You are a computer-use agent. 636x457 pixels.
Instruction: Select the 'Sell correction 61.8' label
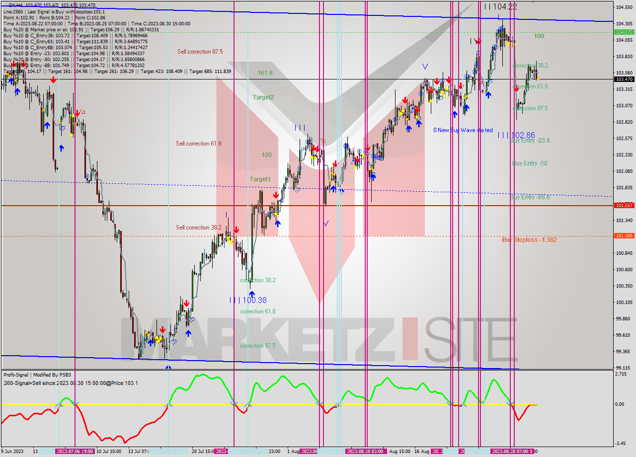point(199,144)
